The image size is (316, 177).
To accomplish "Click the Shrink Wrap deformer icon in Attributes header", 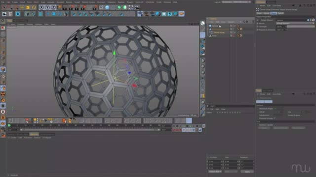I will pyautogui.click(x=258, y=9).
